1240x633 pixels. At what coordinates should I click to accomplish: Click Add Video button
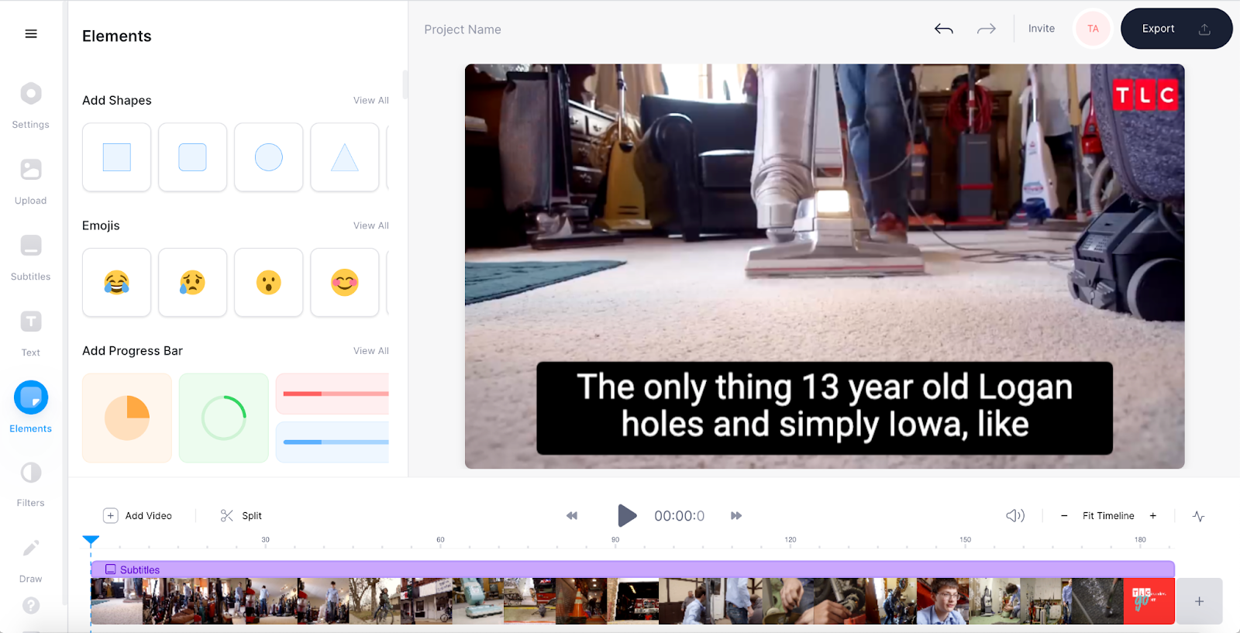click(138, 516)
